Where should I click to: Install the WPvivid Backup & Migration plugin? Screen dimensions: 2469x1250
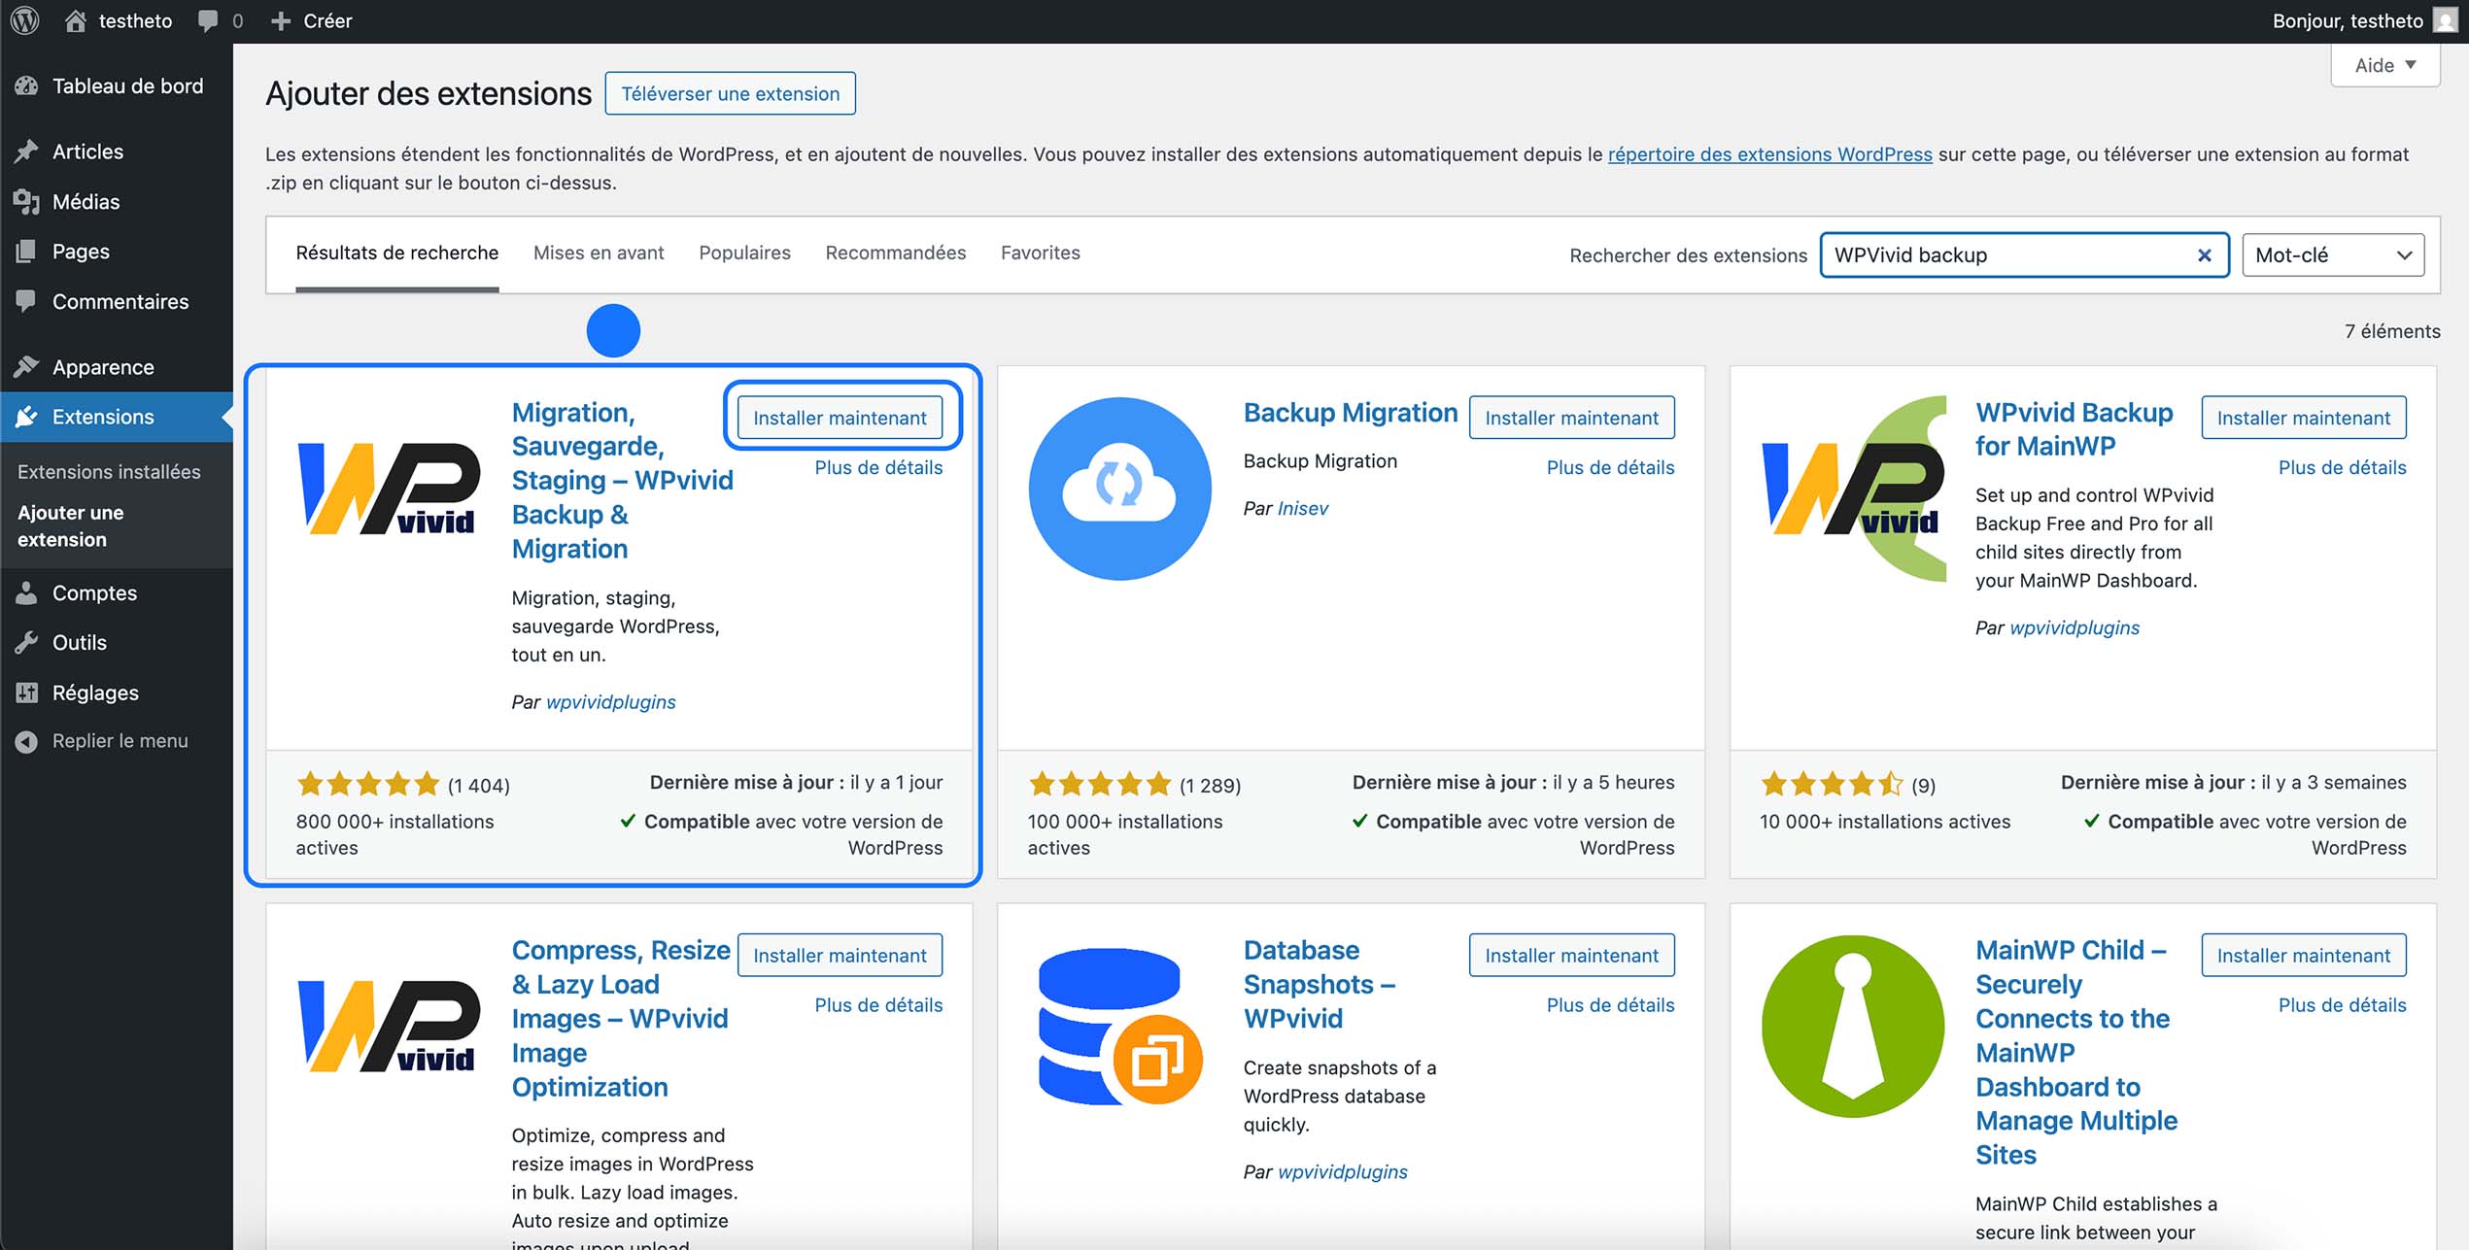pos(840,417)
